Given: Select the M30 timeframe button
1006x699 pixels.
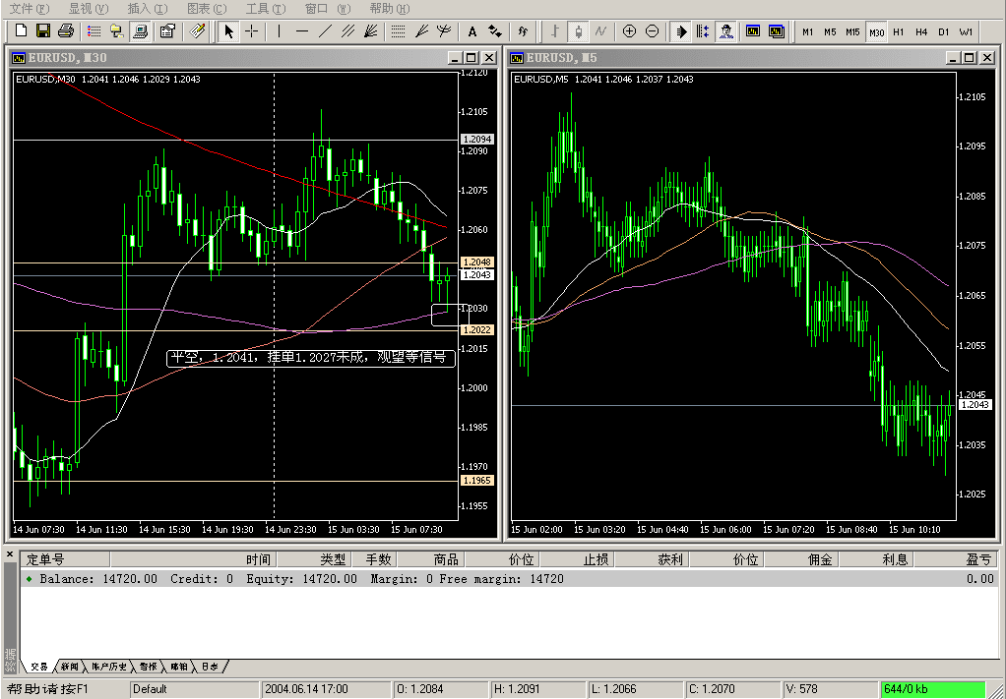Looking at the screenshot, I should [x=876, y=31].
